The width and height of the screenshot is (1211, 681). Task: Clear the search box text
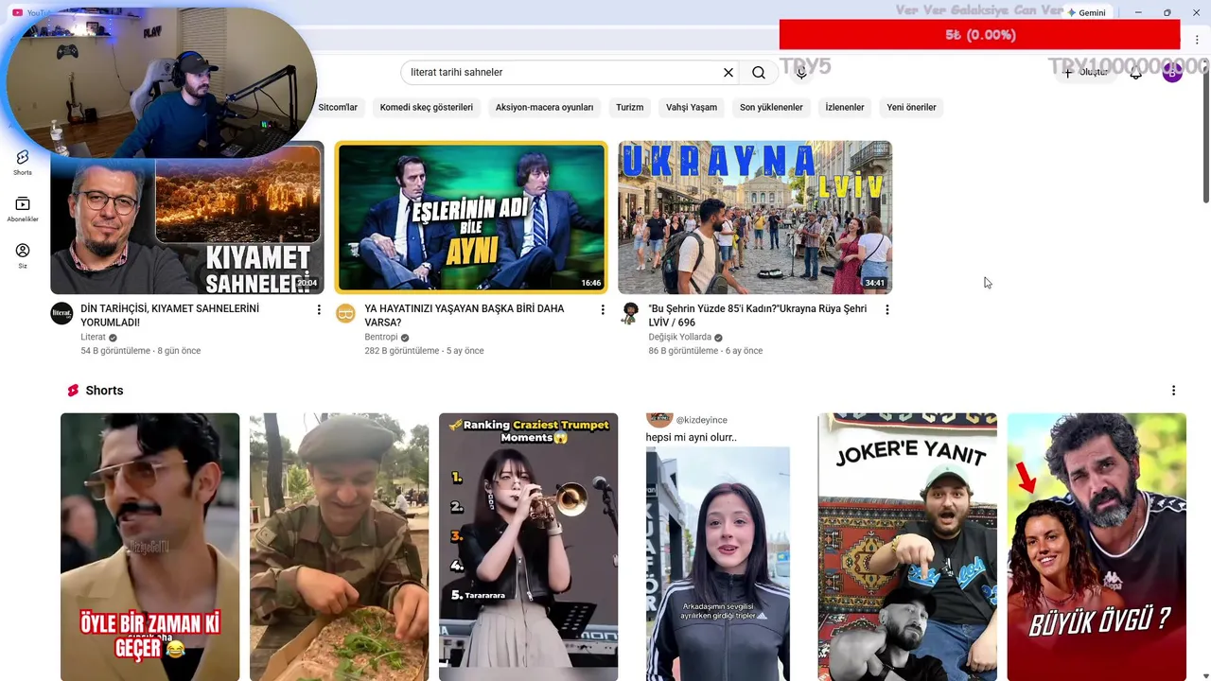(x=728, y=73)
